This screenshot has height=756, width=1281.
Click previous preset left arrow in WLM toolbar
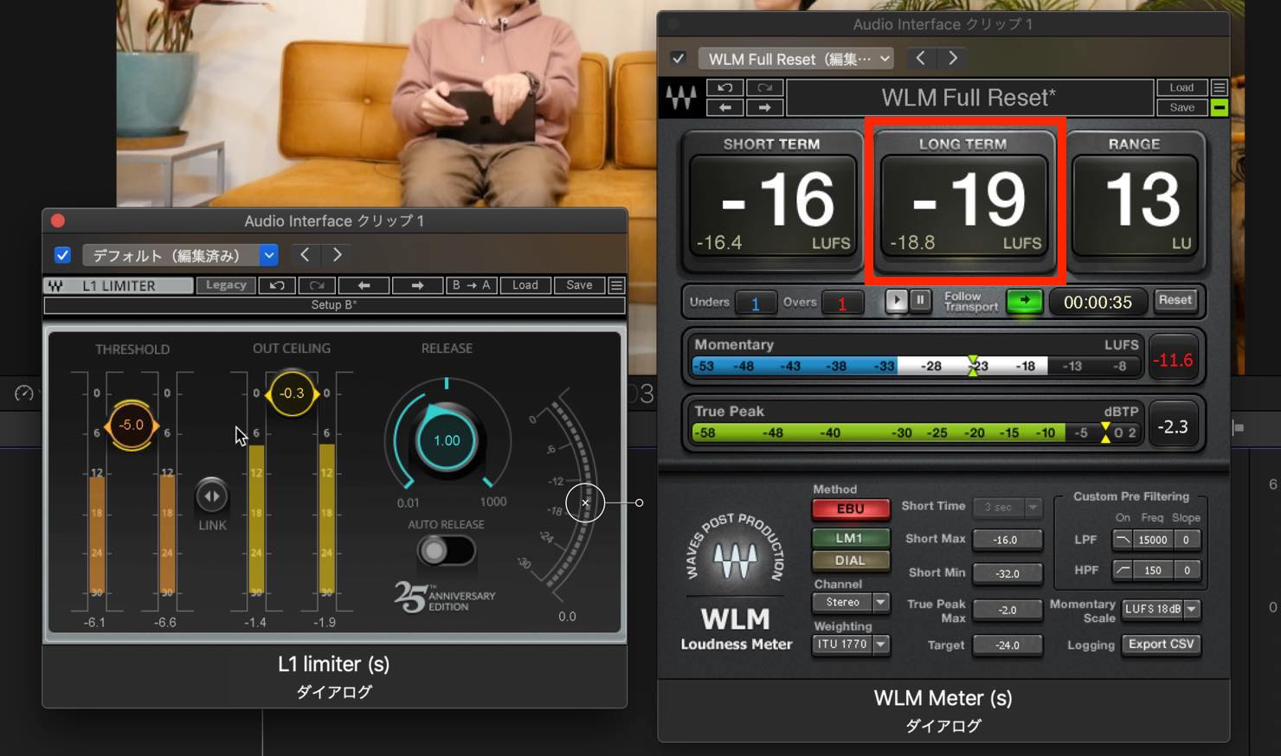tap(725, 107)
